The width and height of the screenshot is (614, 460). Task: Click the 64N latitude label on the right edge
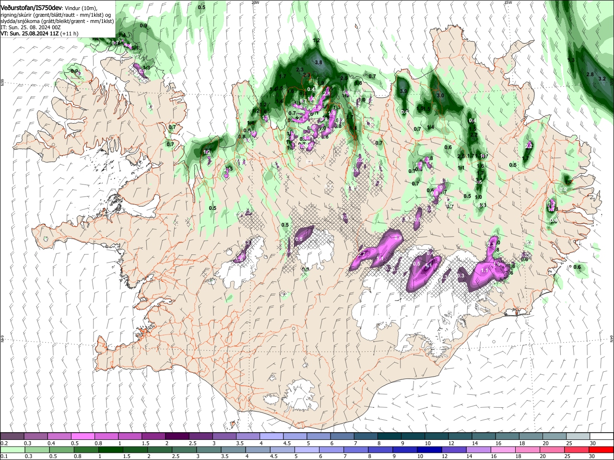click(x=612, y=338)
